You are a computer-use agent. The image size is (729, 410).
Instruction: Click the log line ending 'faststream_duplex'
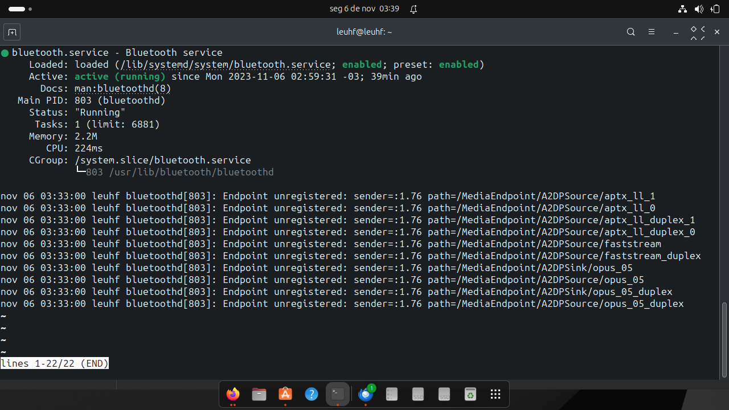click(x=351, y=256)
